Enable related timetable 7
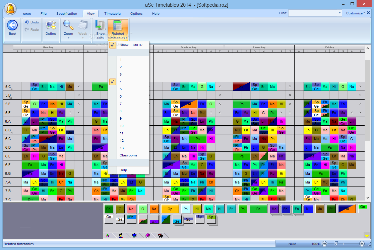 click(129, 104)
